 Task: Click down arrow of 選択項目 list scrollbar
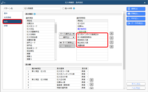click(56, 60)
